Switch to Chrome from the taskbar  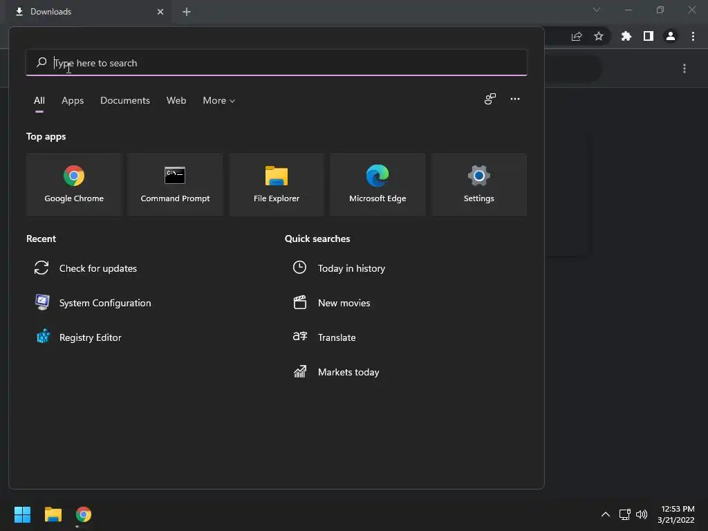point(84,514)
